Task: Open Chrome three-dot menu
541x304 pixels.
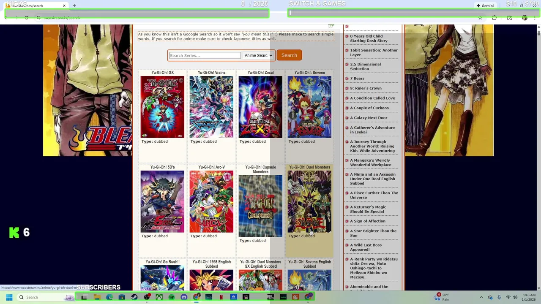Action: point(535,18)
